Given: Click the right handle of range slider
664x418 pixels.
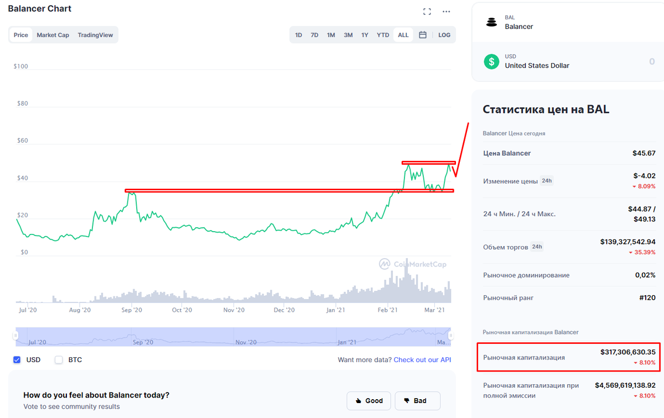Looking at the screenshot, I should click(x=450, y=335).
